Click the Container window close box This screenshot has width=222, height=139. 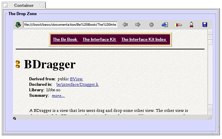[5, 6]
